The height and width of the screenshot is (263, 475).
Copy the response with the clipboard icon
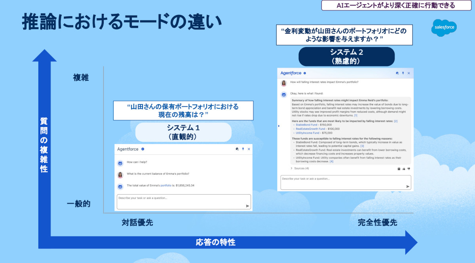pos(399,169)
